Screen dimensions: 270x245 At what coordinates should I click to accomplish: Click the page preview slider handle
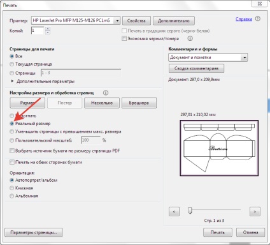190,211
